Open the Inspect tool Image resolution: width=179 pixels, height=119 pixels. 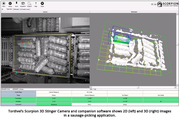pyautogui.click(x=29, y=4)
